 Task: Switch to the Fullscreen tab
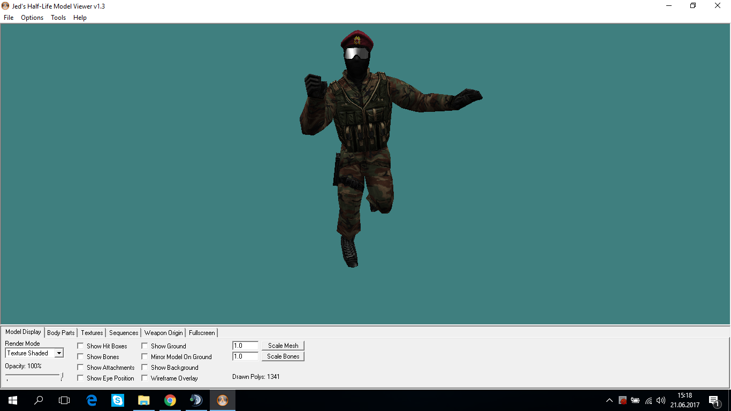[x=202, y=333]
